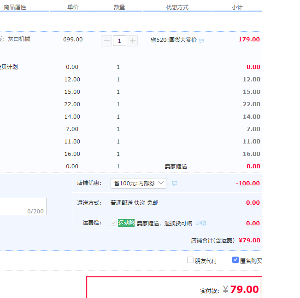This screenshot has height=298, width=300.
Task: Click the 卖家赠送，退换货可赔 description
Action: tap(165, 223)
